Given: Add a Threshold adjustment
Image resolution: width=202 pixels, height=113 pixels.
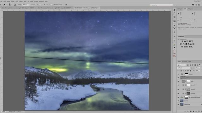Looking at the screenshot, I should pyautogui.click(x=187, y=47).
